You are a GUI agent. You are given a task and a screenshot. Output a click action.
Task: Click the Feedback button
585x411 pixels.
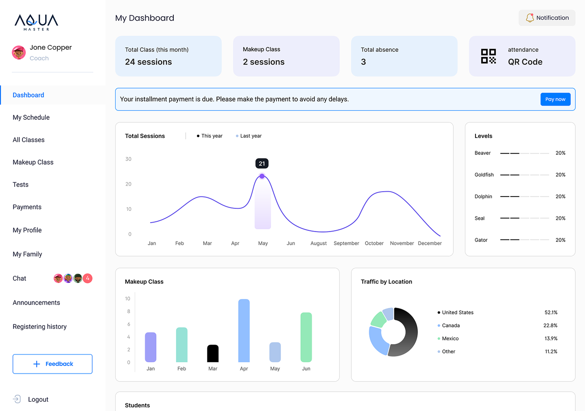[52, 364]
